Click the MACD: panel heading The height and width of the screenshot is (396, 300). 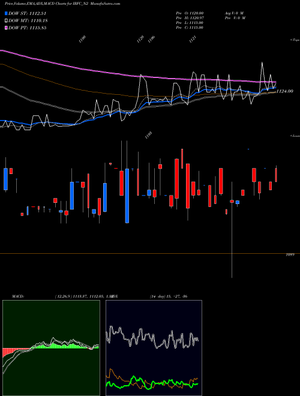pyautogui.click(x=18, y=296)
